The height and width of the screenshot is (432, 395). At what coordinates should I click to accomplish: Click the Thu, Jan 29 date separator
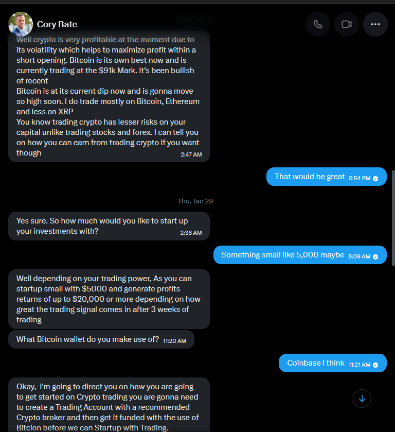coord(195,201)
